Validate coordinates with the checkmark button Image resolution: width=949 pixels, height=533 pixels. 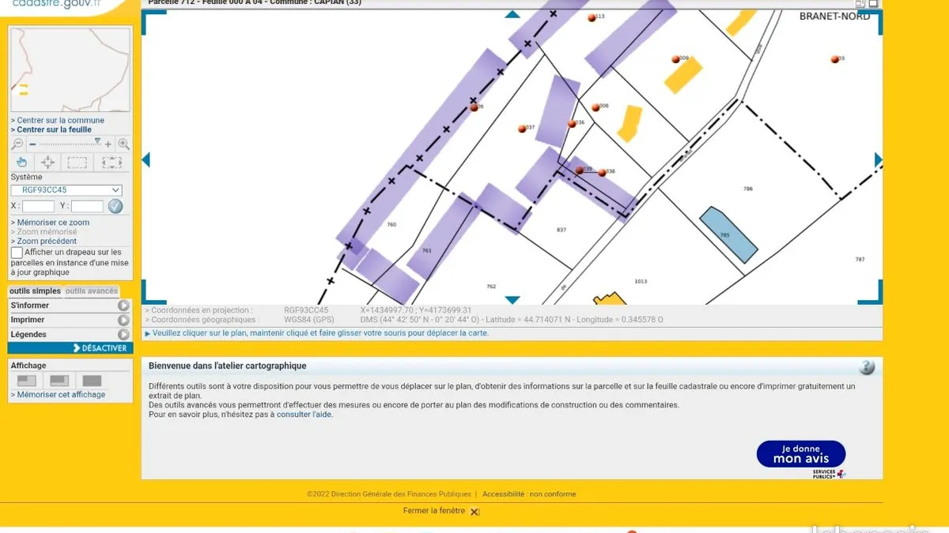(115, 206)
